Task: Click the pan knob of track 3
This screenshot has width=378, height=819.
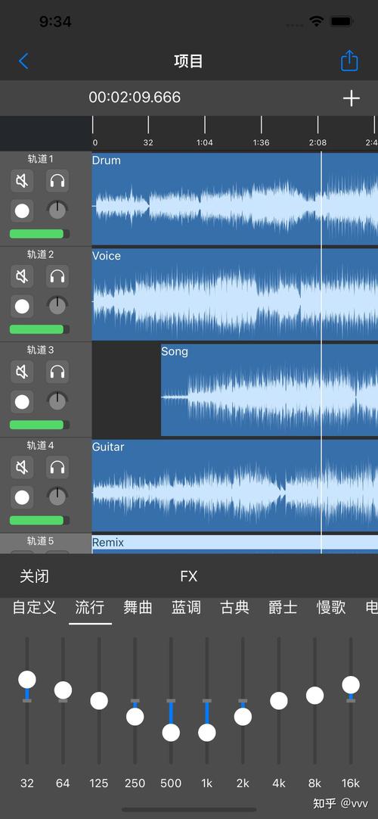Action: 56,402
